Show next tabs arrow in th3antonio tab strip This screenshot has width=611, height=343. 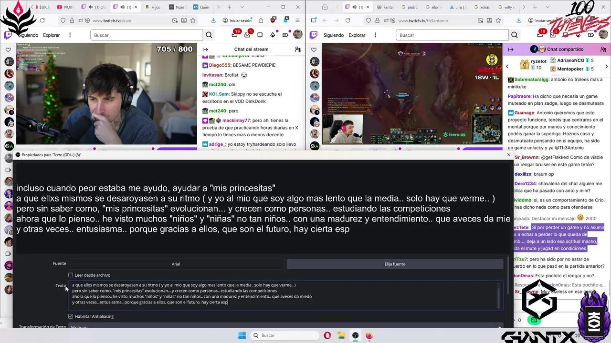tap(524, 7)
